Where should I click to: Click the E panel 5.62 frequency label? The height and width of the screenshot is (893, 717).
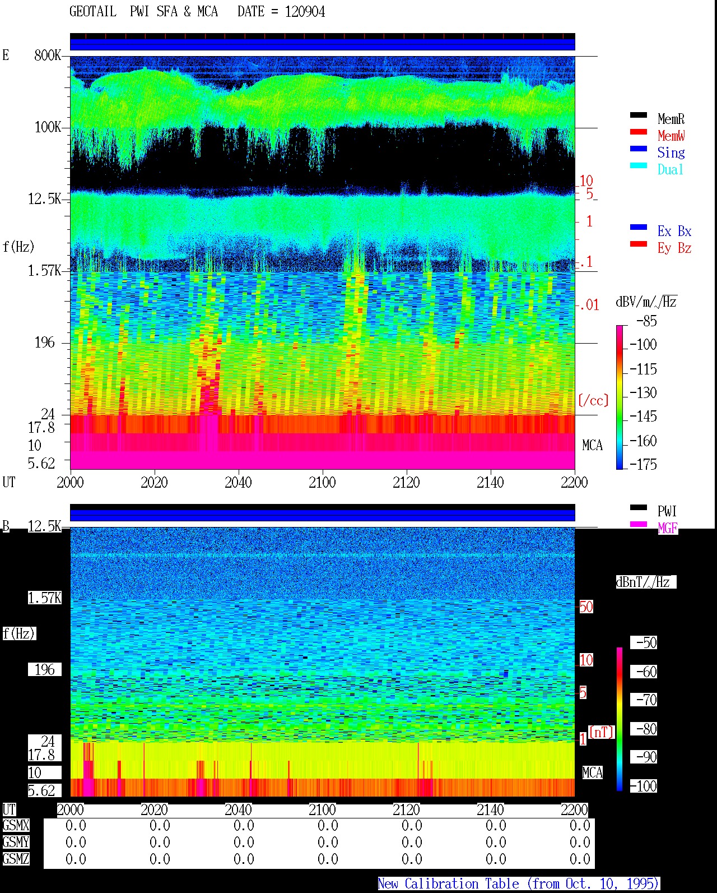coord(41,463)
